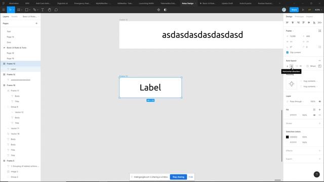Open the alignment and padding box icon

coord(319,66)
